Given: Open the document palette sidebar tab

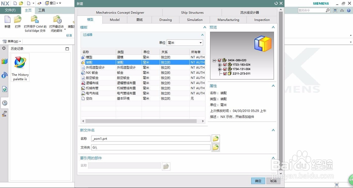Looking at the screenshot, I should click(5, 89).
